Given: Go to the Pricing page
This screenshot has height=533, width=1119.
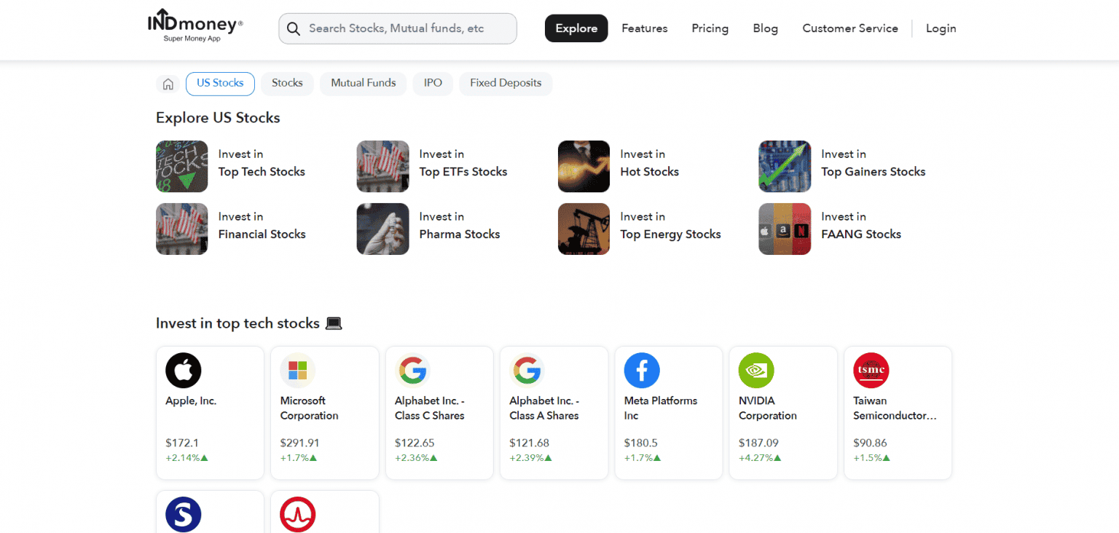Looking at the screenshot, I should (x=710, y=28).
